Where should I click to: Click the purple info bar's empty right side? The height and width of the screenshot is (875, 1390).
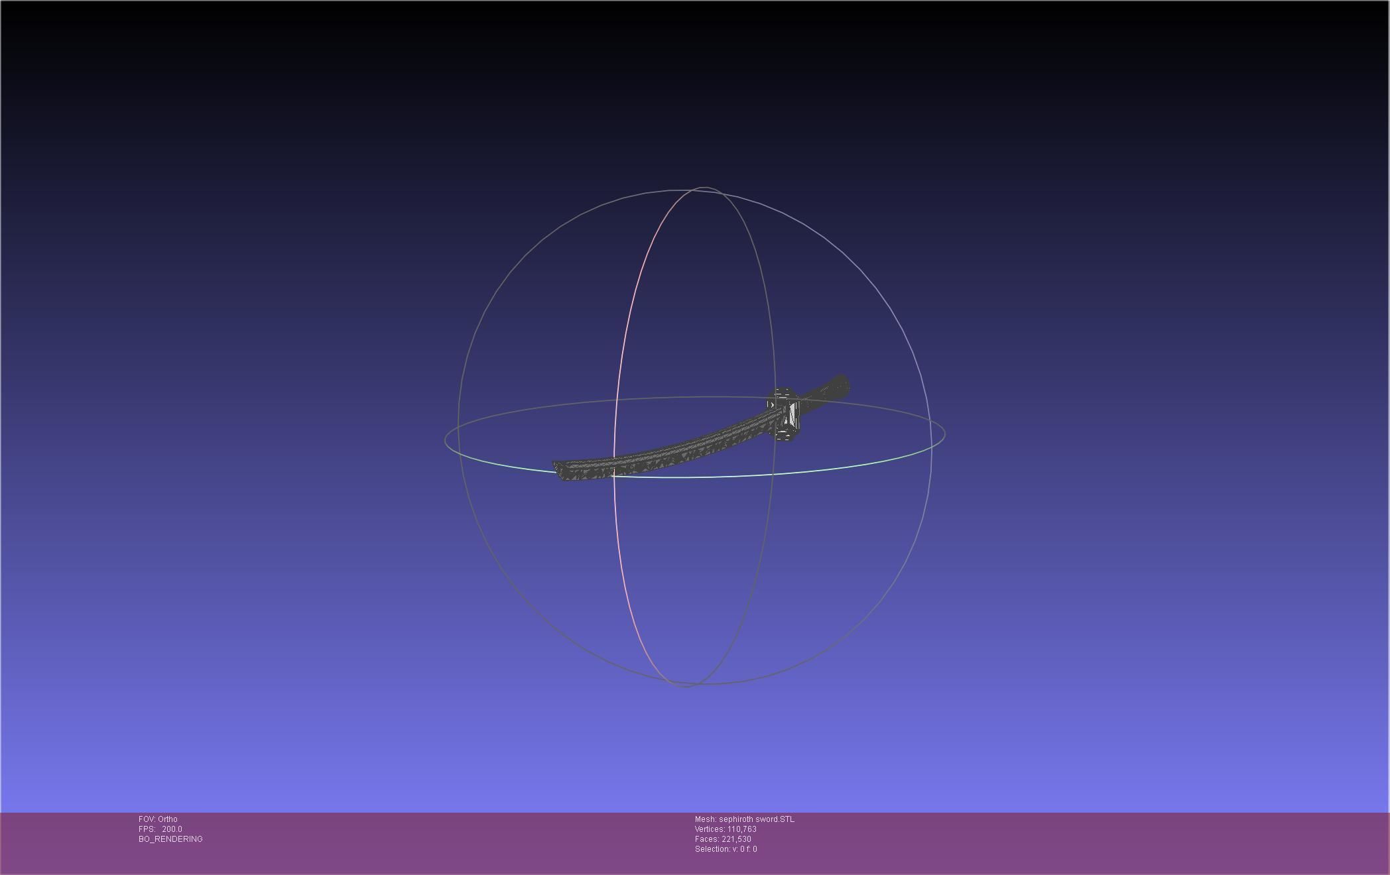click(1127, 842)
